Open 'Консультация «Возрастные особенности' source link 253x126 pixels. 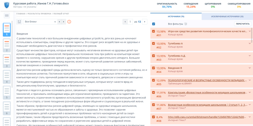click(x=207, y=93)
